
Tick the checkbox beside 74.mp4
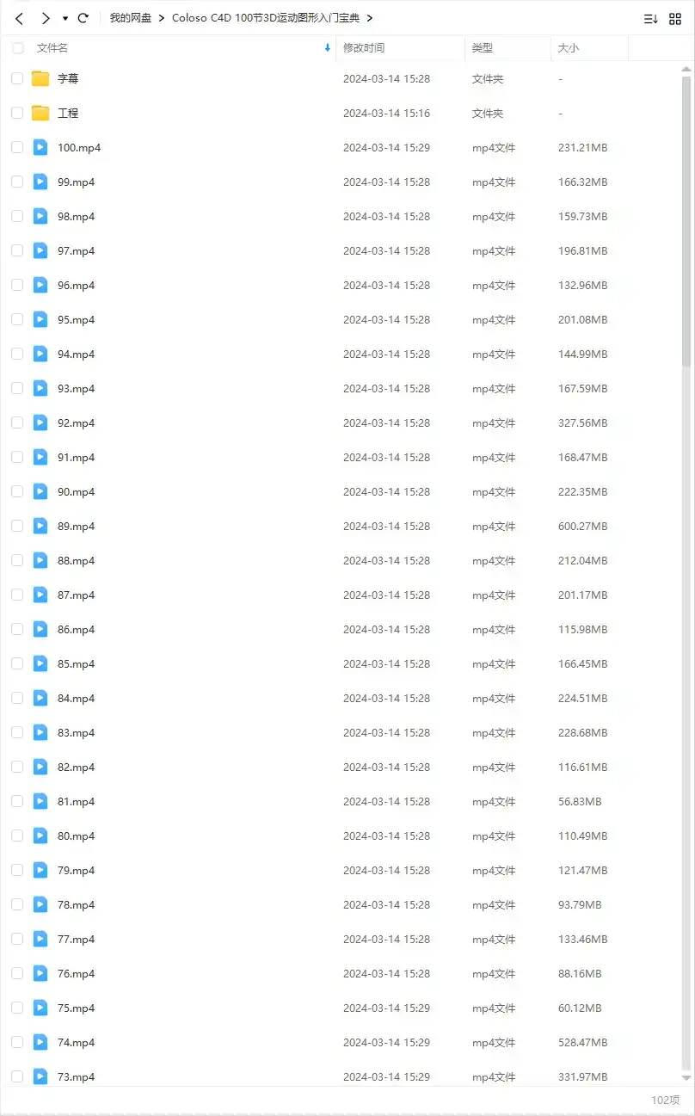17,1043
